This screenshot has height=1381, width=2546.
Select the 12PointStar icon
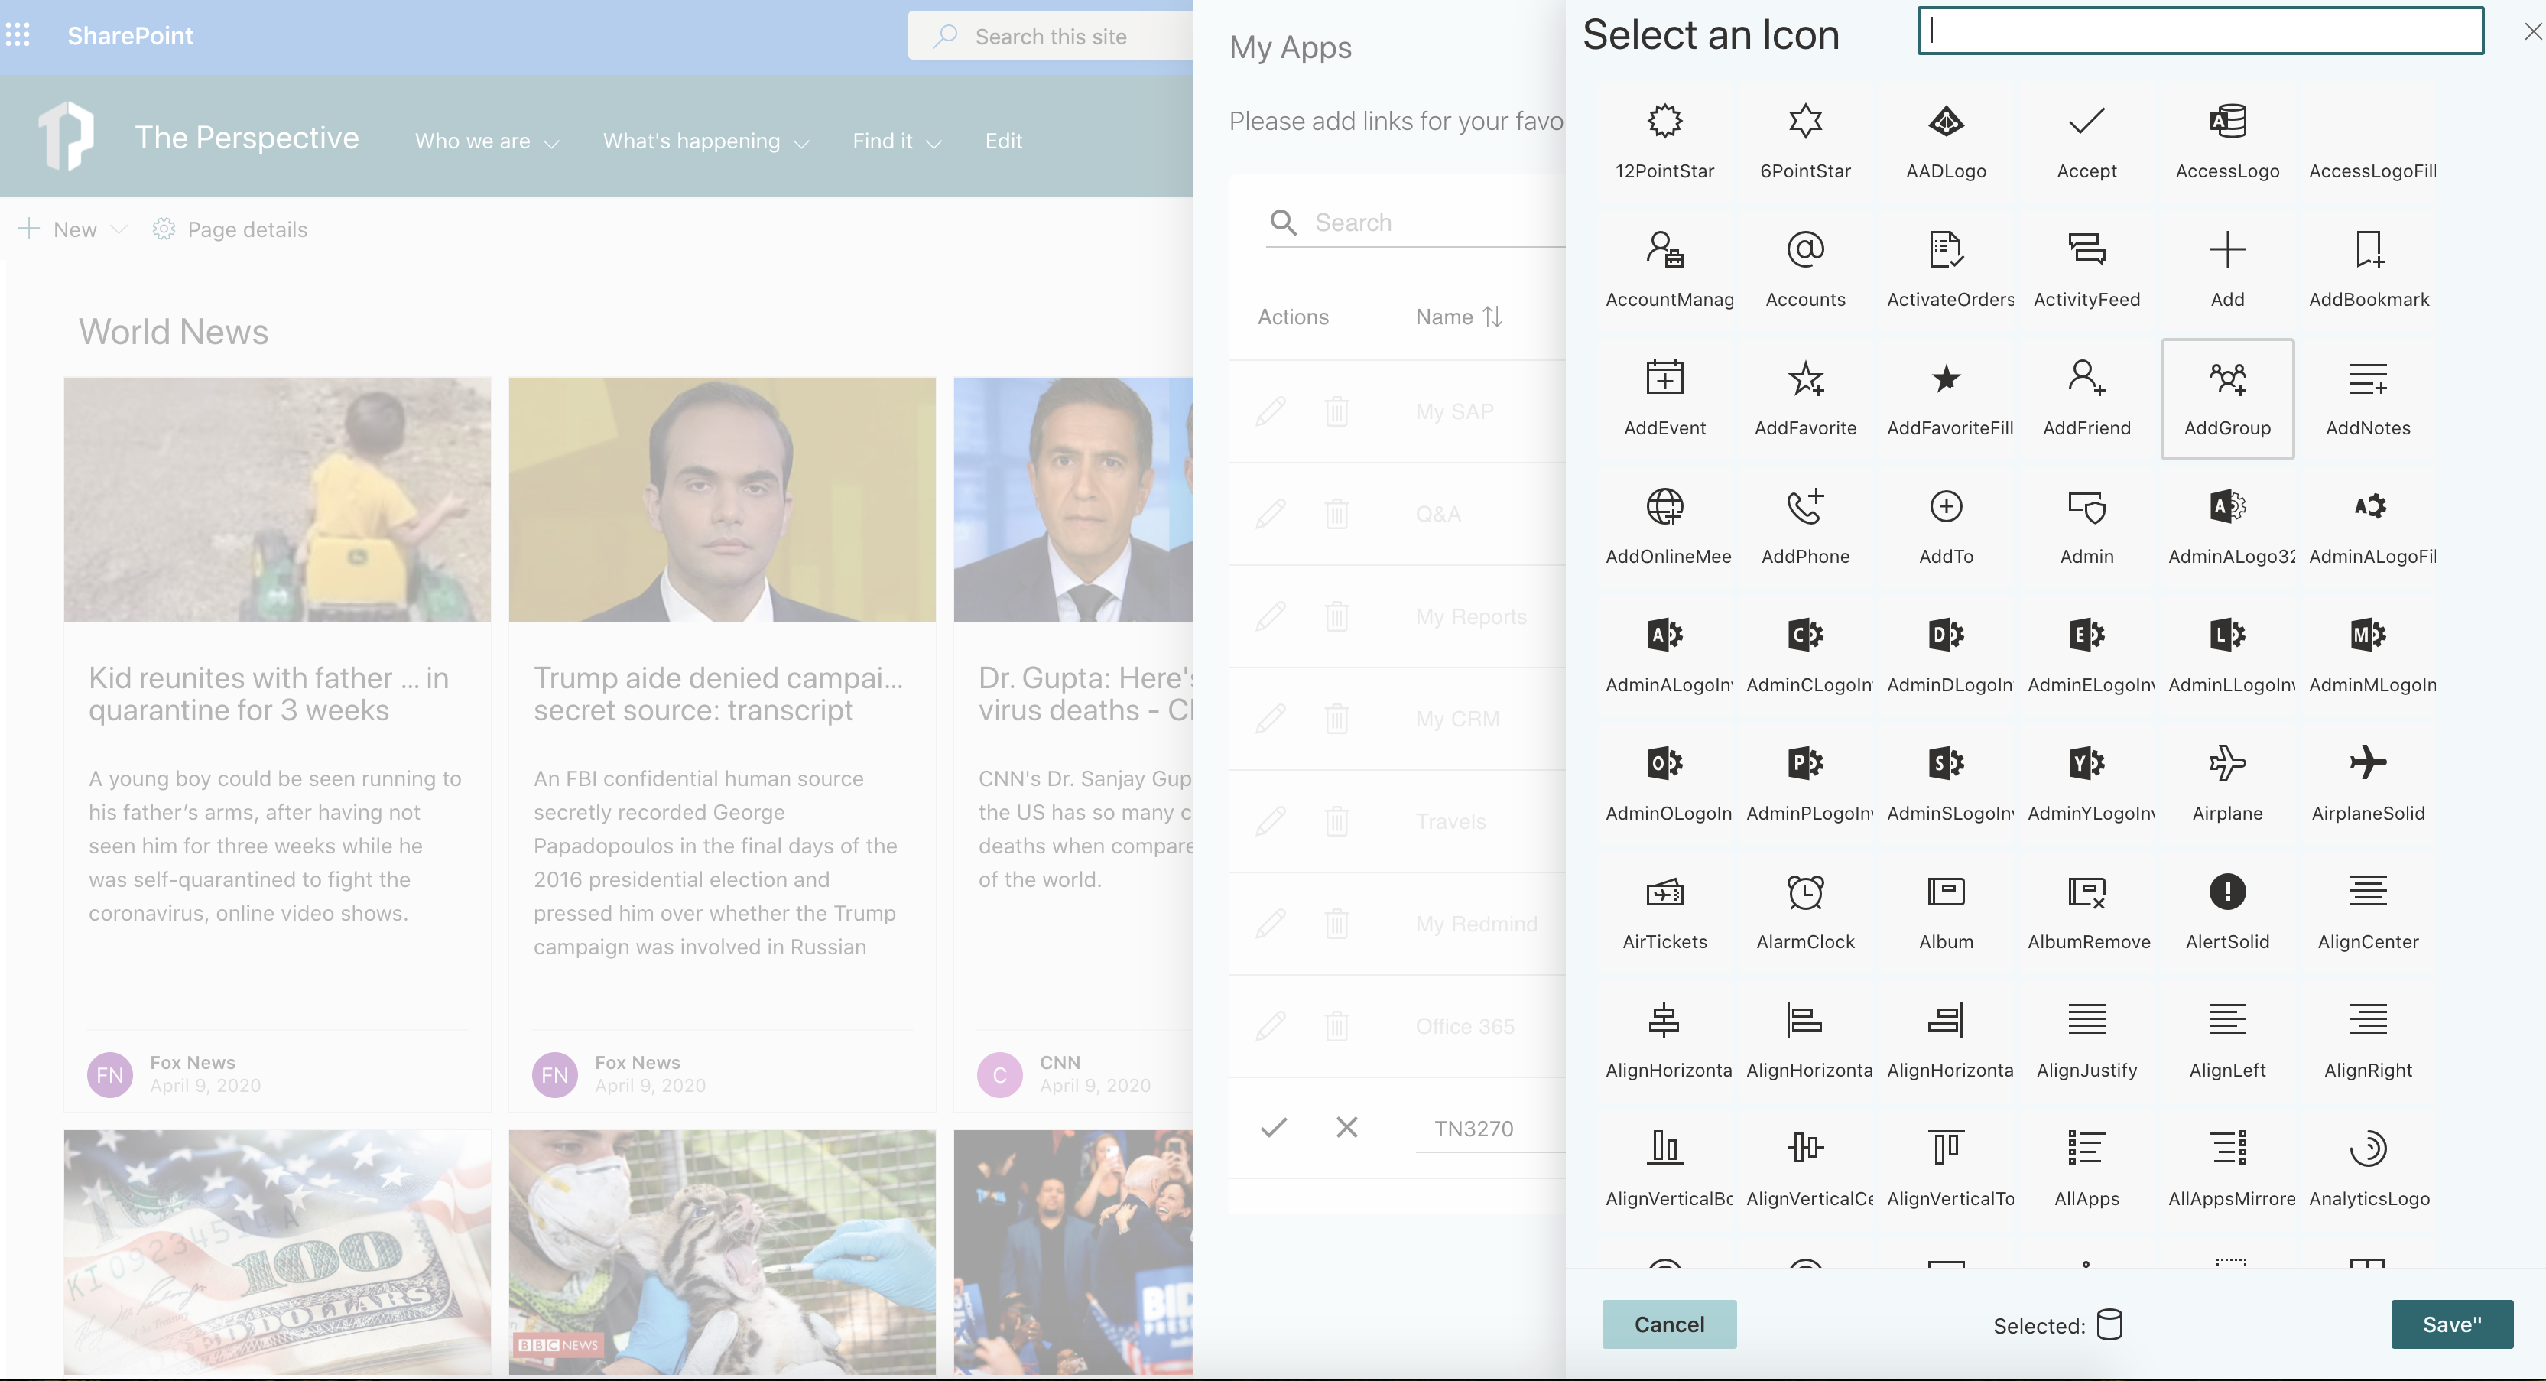1664,141
